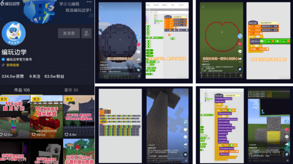Tap the music disc on the stone tower video

coord(185,154)
